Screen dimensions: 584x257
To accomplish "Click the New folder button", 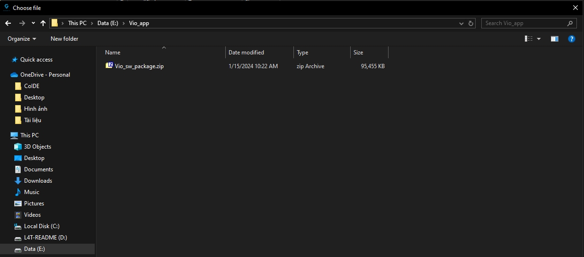I will click(64, 39).
